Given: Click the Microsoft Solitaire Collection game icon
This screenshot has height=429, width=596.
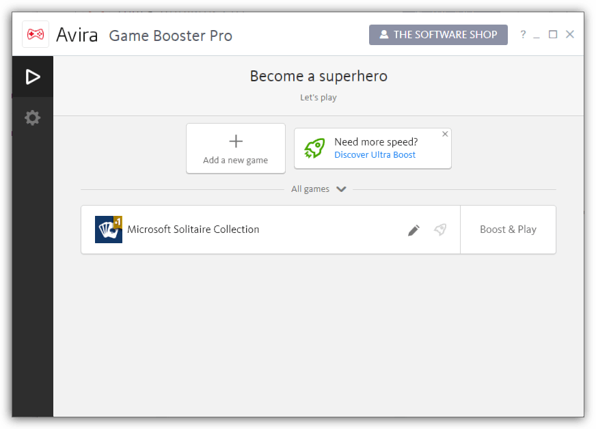Looking at the screenshot, I should pos(109,230).
